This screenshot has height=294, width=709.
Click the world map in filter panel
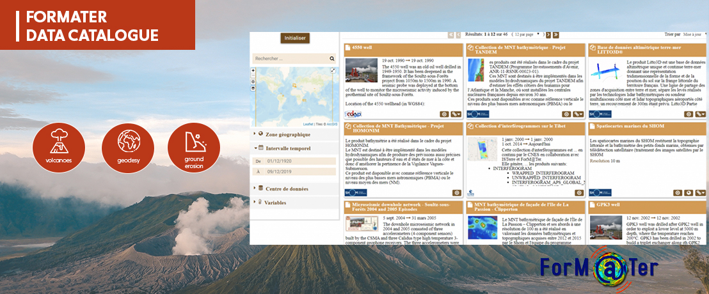click(x=295, y=97)
